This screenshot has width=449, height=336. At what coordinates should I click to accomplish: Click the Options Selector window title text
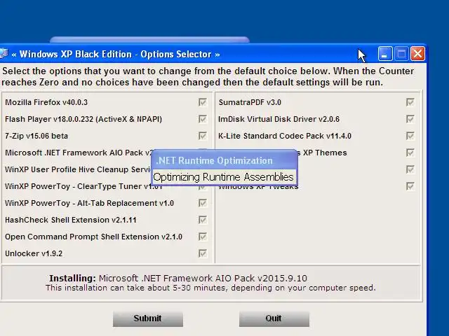[116, 55]
